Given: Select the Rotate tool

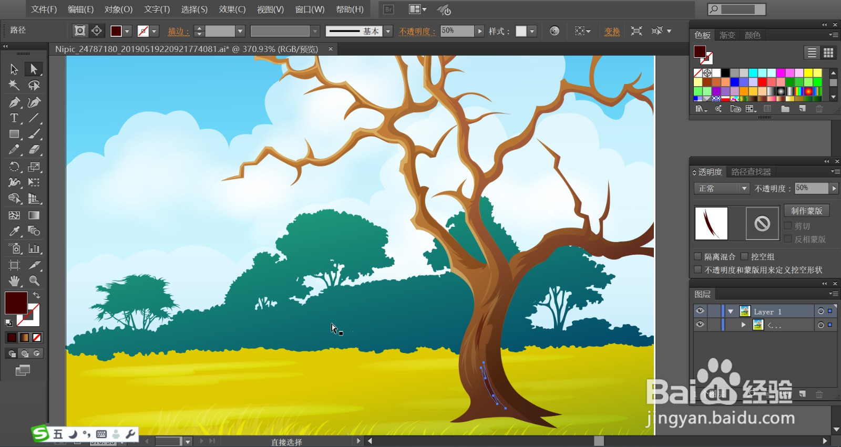Looking at the screenshot, I should coord(14,167).
